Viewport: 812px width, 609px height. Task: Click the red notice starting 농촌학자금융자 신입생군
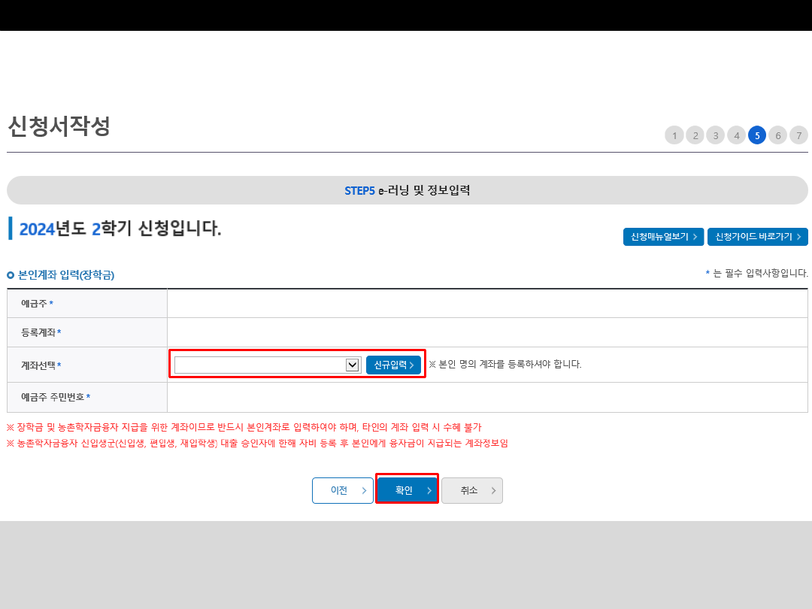click(257, 444)
